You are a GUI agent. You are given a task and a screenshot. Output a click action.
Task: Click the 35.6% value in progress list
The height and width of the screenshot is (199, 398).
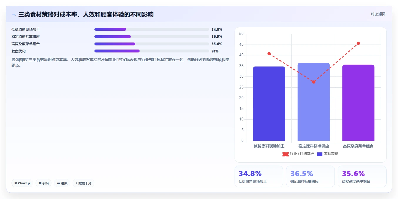[217, 44]
